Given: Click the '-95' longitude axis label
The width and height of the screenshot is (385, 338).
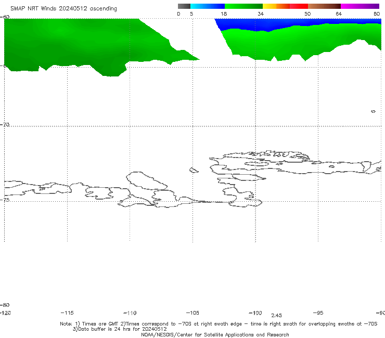Looking at the screenshot, I should (318, 313).
